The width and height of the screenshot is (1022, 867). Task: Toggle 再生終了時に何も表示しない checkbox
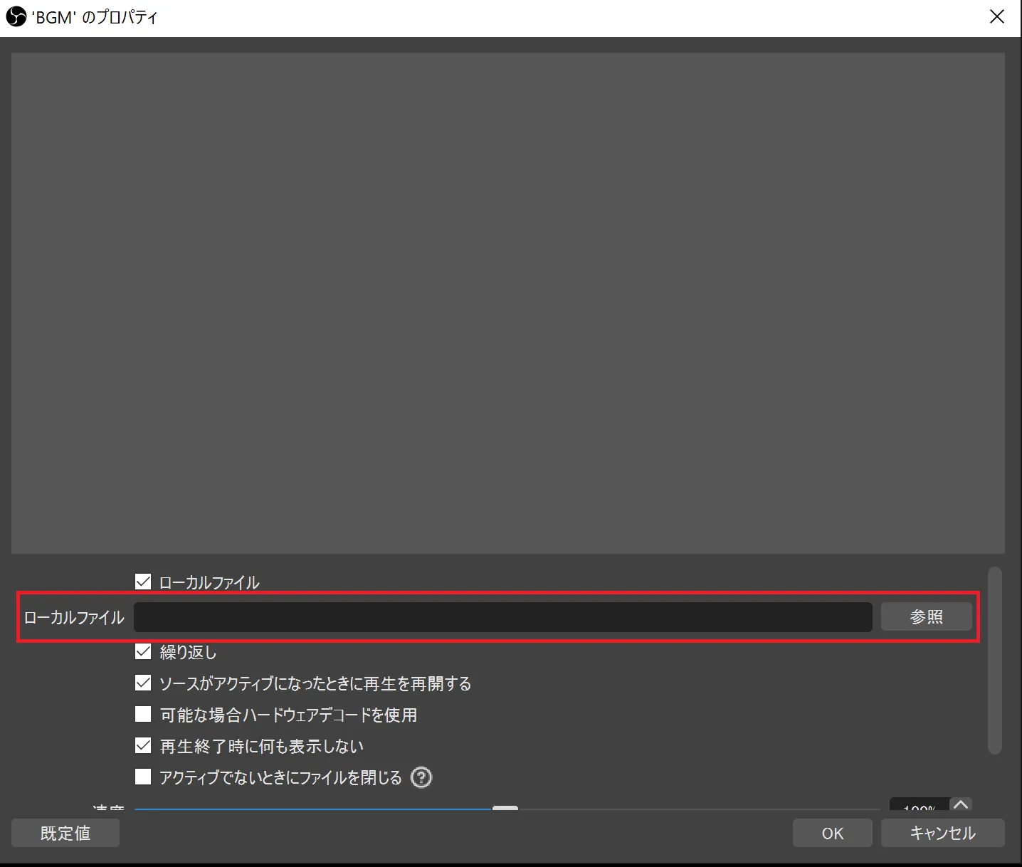143,745
